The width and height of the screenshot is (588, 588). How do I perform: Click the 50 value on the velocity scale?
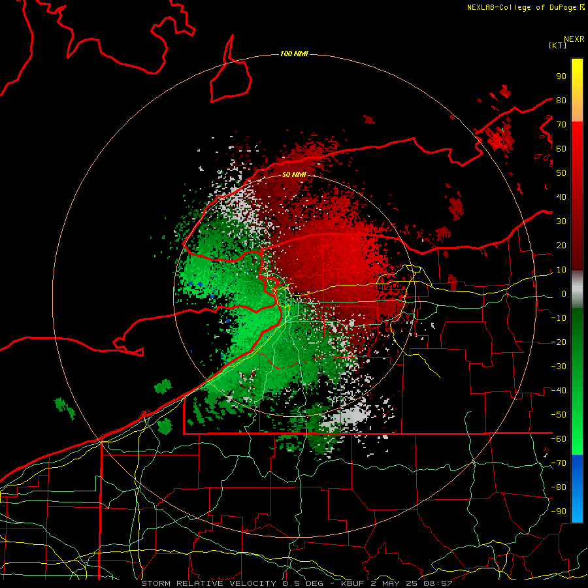click(561, 173)
